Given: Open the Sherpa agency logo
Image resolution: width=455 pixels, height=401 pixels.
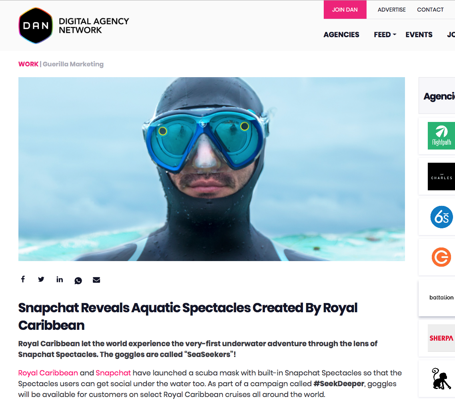Looking at the screenshot, I should 441,338.
